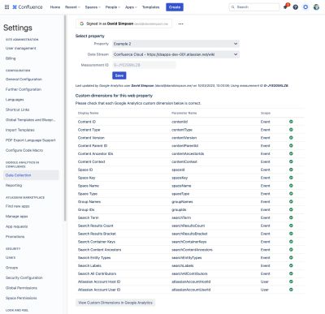This screenshot has width=325, height=314.
Task: Open Import Templates in the sidebar
Action: point(20,130)
